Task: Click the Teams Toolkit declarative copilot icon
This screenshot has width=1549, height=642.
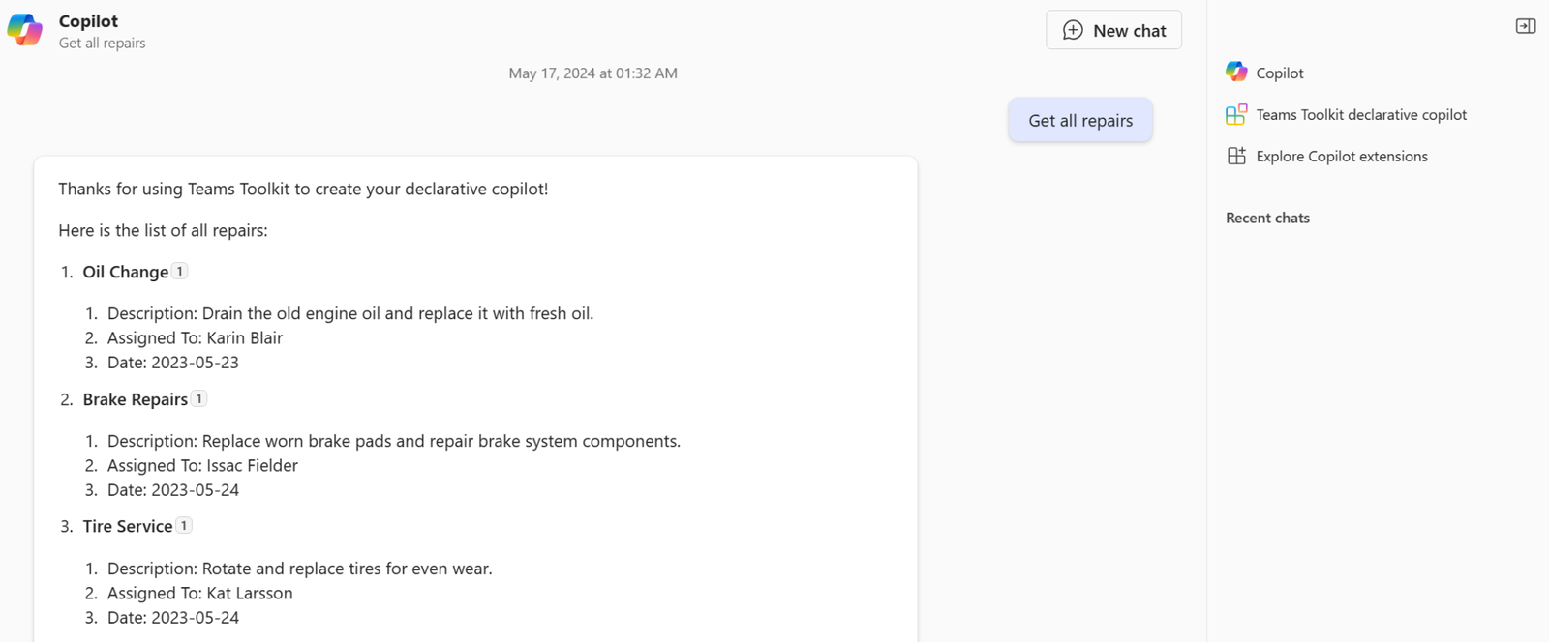Action: [1235, 114]
